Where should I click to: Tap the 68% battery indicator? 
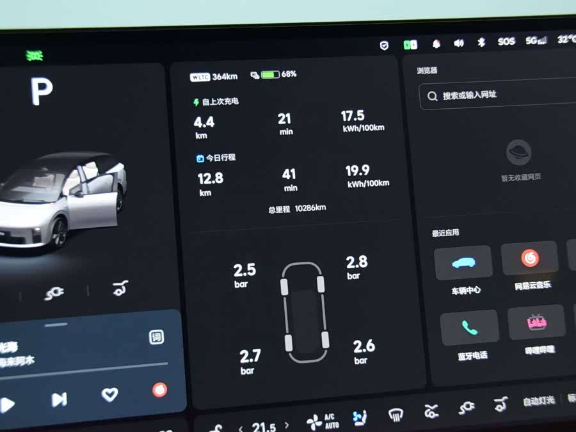click(x=274, y=75)
